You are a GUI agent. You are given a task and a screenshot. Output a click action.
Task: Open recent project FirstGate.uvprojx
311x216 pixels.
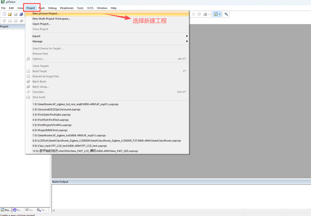pos(51,114)
